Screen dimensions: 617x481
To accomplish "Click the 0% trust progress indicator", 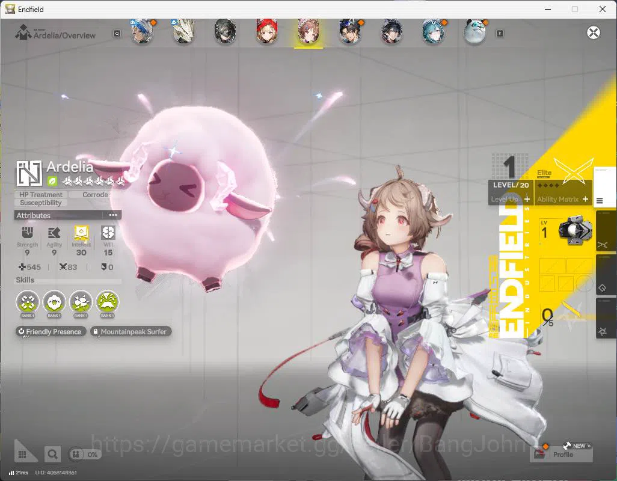I will pyautogui.click(x=84, y=455).
